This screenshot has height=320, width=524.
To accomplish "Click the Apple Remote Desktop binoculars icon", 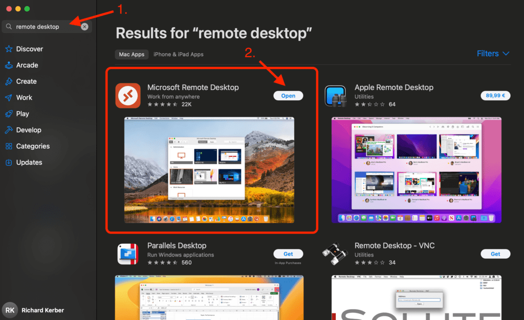I will [x=336, y=96].
